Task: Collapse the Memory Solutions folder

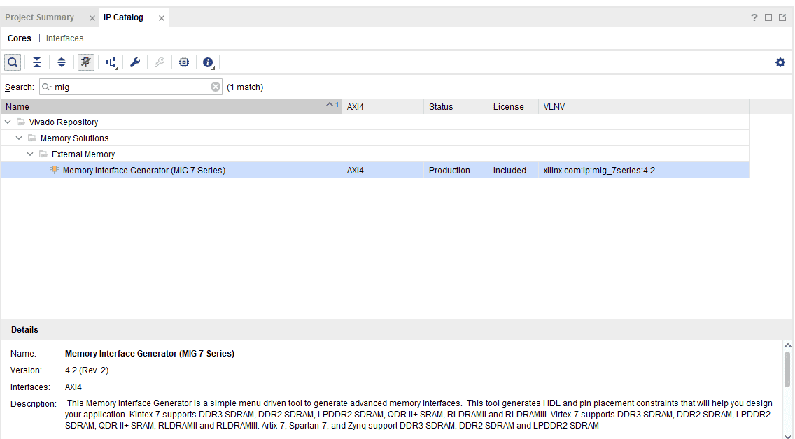Action: [x=19, y=138]
